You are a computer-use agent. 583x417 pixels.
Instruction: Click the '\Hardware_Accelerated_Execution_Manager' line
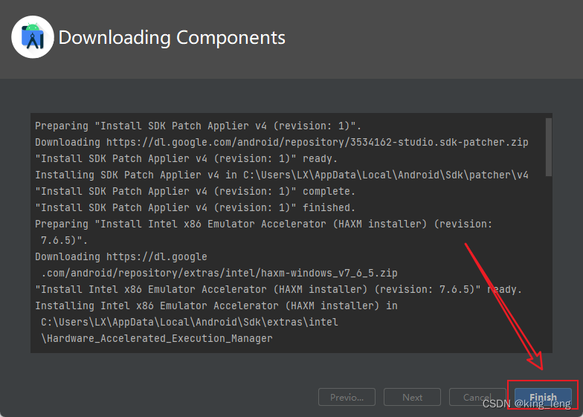(x=156, y=339)
